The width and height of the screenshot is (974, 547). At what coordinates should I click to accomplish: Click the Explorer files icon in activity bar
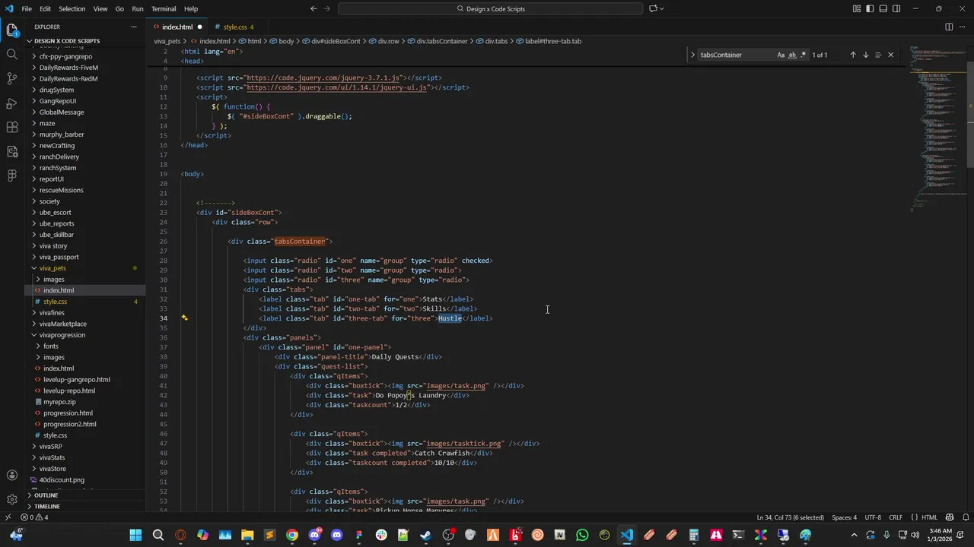(x=12, y=30)
